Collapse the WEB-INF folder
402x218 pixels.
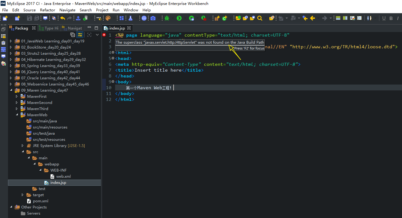click(40, 170)
